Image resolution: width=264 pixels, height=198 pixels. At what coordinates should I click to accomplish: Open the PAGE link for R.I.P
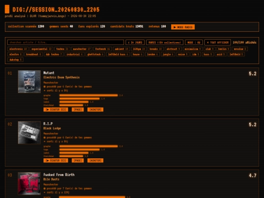pyautogui.click(x=78, y=161)
